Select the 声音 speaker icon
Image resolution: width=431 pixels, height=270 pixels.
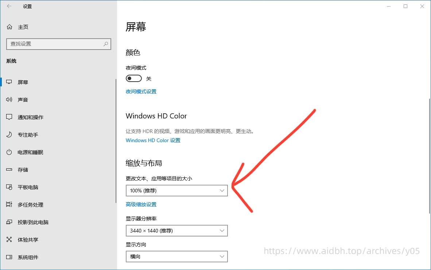(x=9, y=100)
